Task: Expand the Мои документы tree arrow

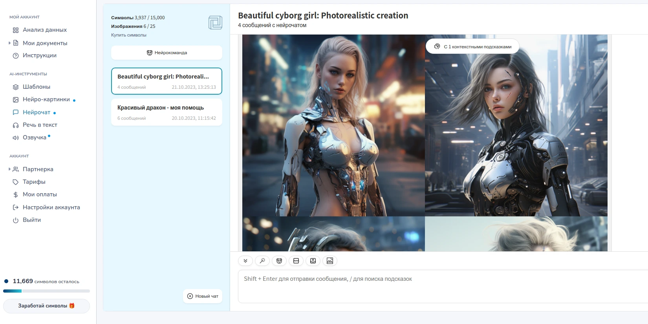Action: tap(9, 43)
